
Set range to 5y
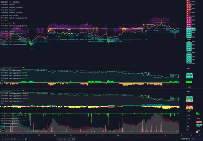pyautogui.click(x=2, y=139)
